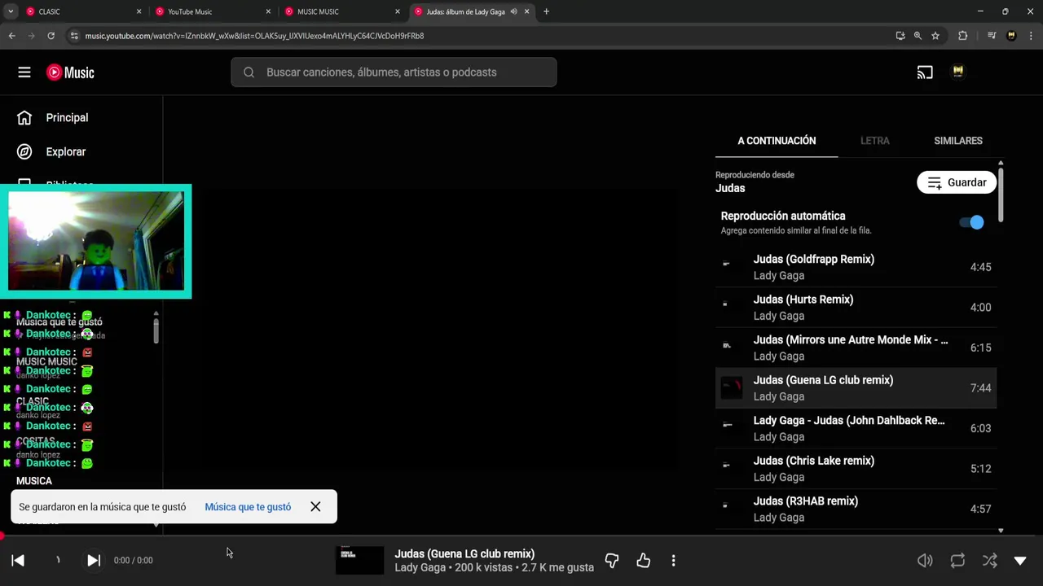Click the volume speaker icon
Viewport: 1043px width, 586px height.
pyautogui.click(x=925, y=560)
